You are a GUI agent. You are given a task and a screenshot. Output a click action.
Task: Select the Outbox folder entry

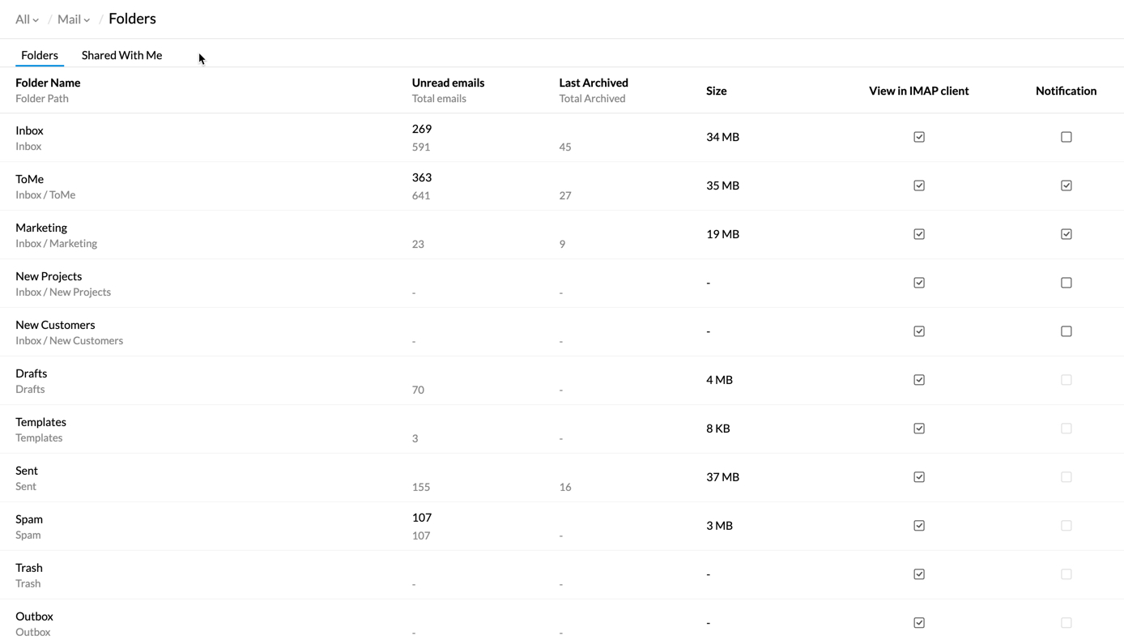click(x=34, y=617)
